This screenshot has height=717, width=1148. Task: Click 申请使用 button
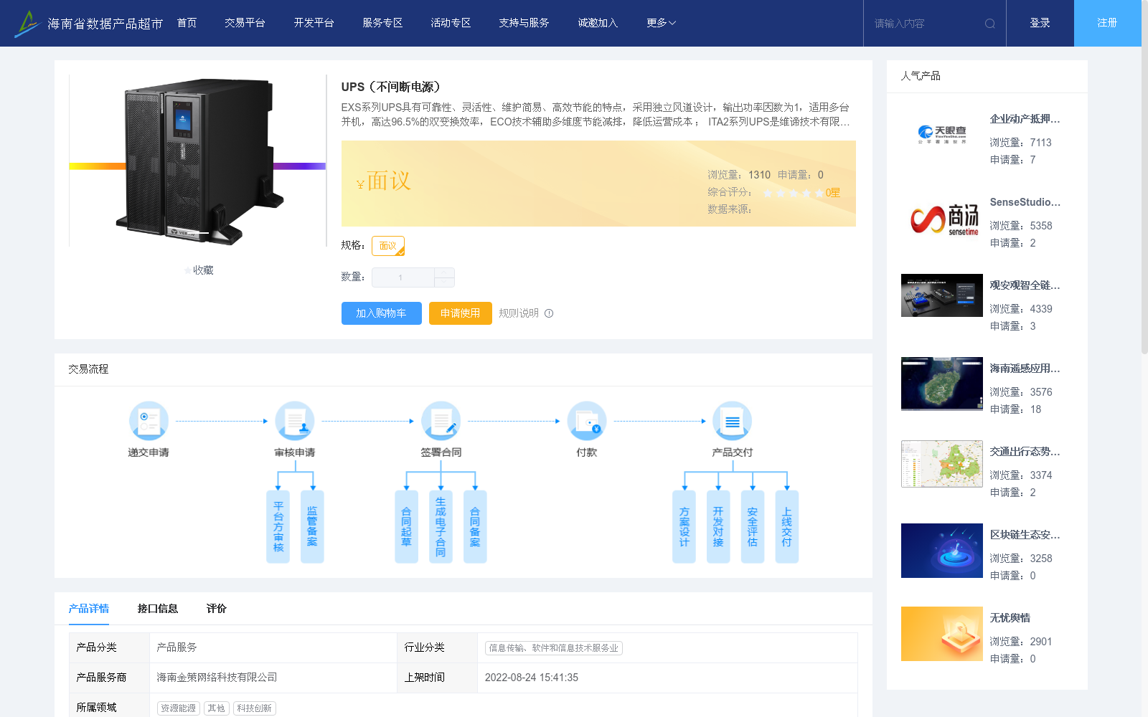[461, 313]
